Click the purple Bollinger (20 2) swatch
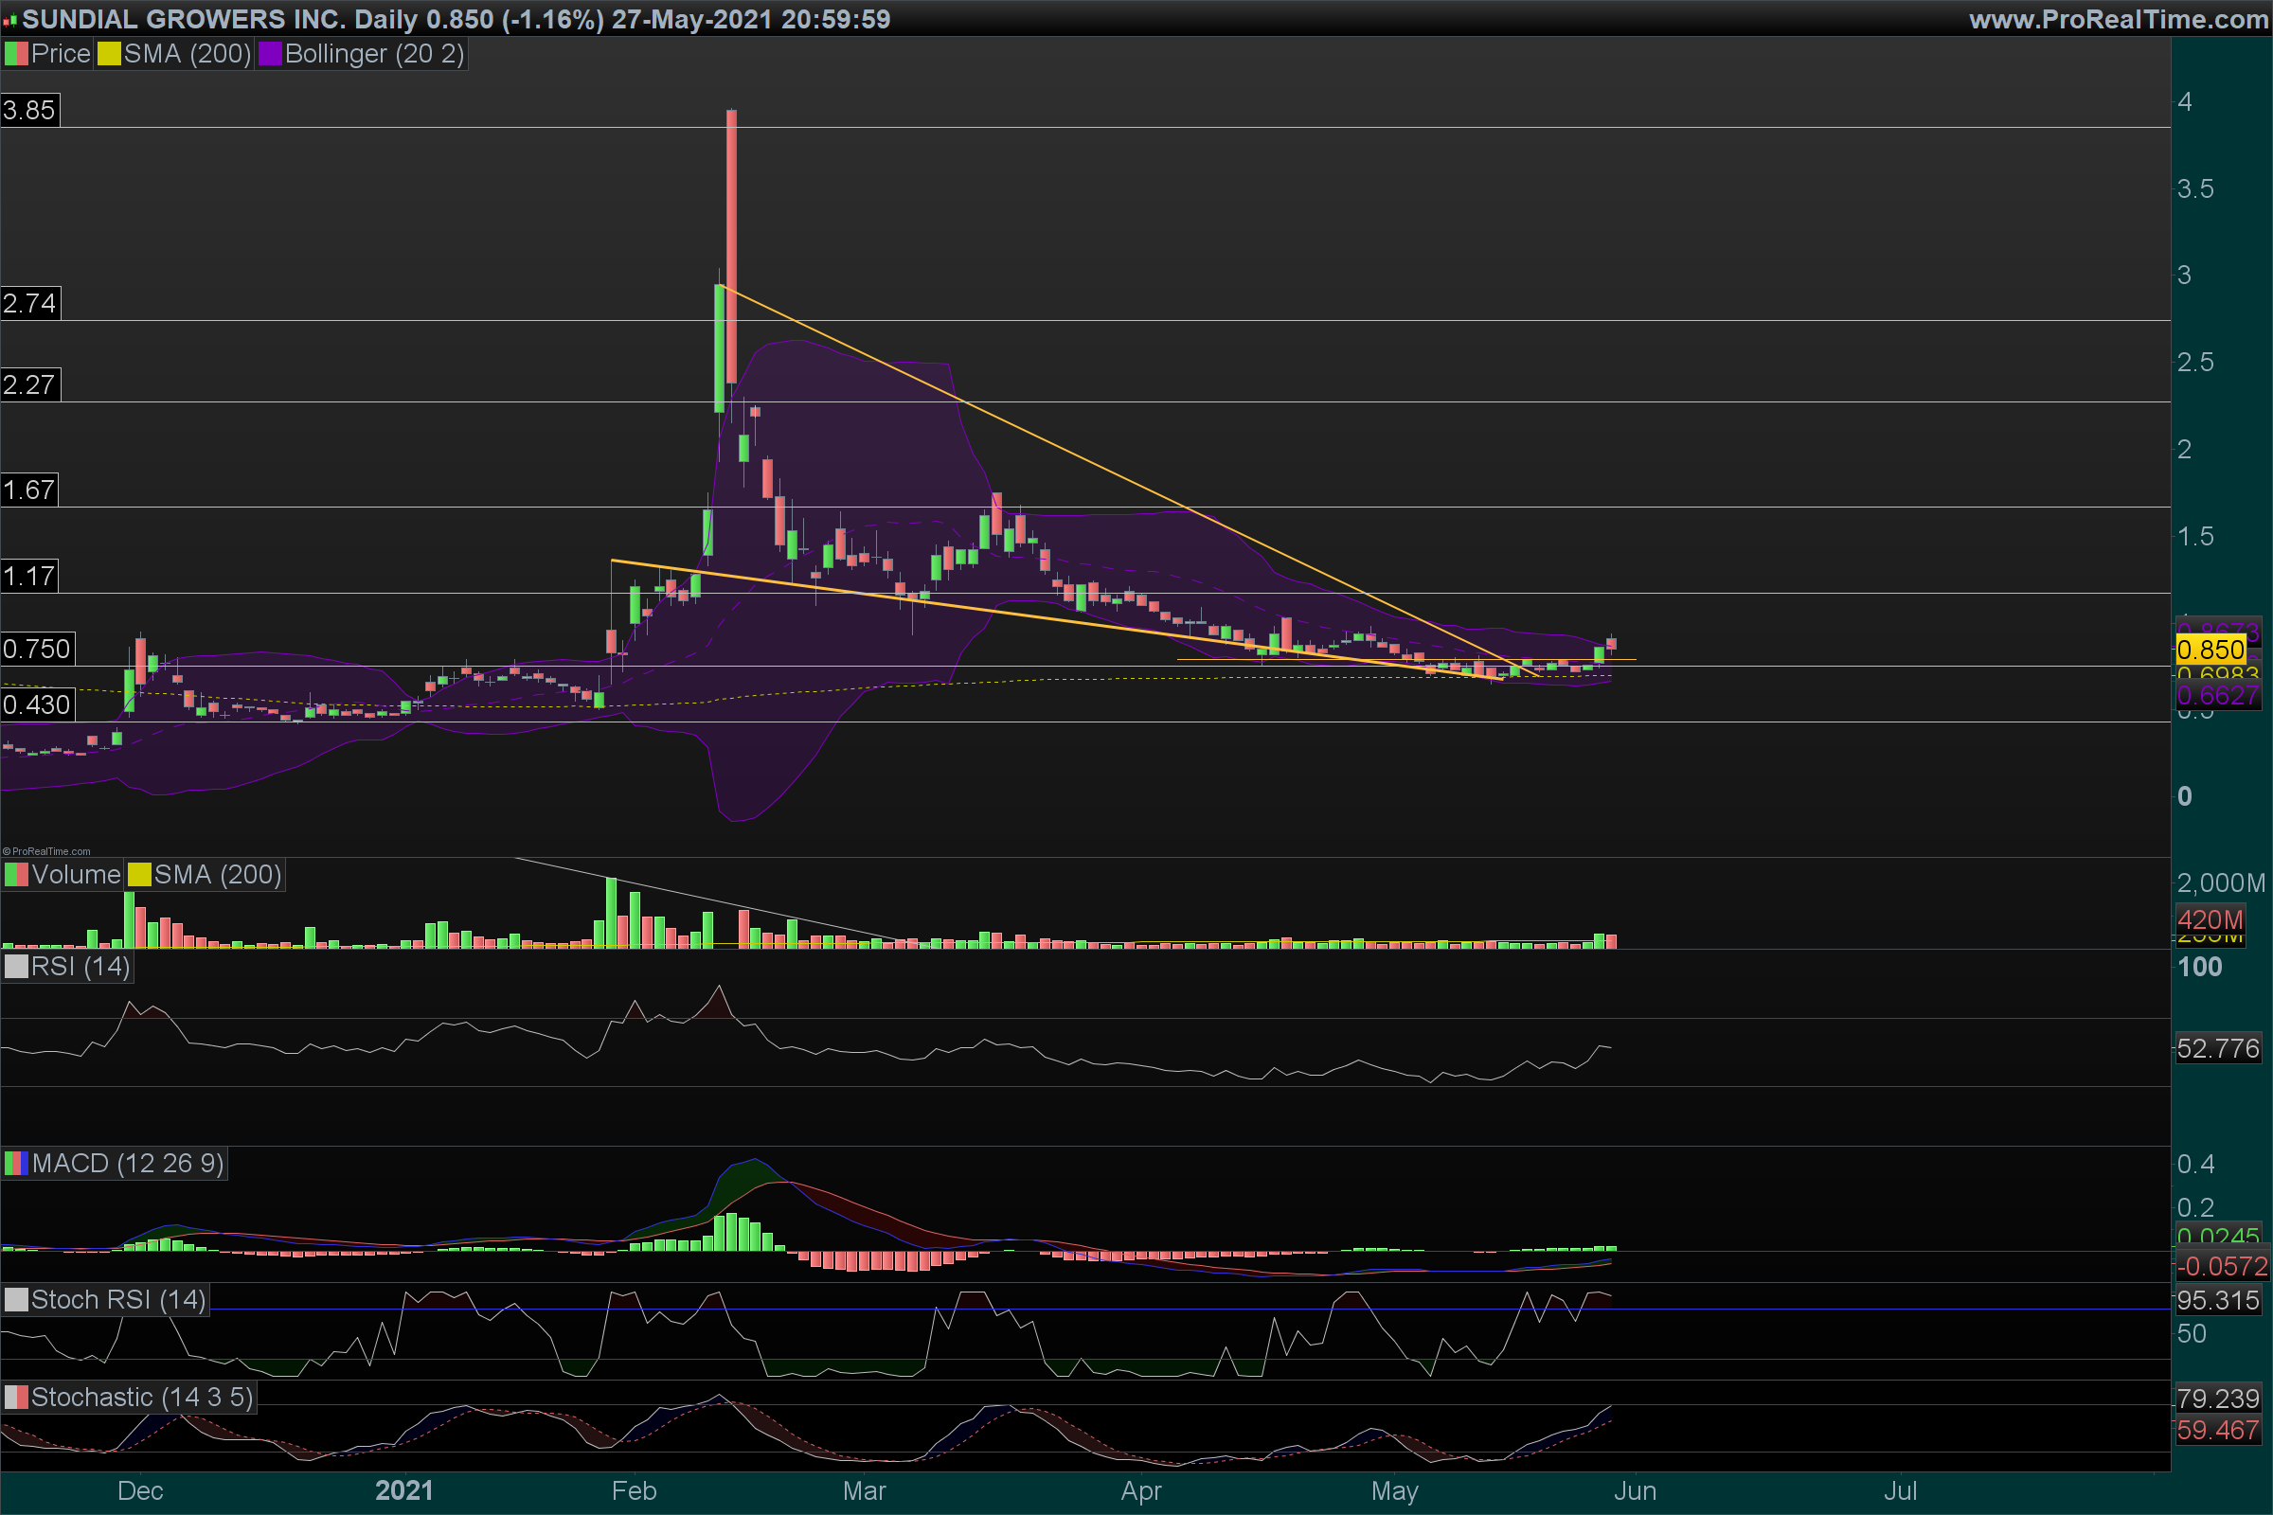 tap(270, 54)
